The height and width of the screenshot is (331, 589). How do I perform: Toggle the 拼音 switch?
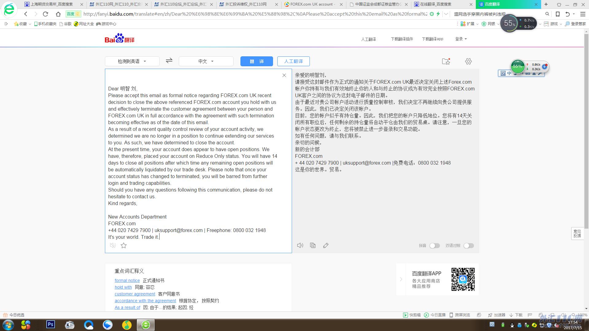click(434, 245)
